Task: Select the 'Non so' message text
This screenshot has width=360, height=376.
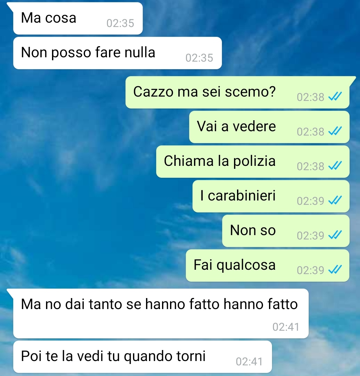Action: point(253,230)
